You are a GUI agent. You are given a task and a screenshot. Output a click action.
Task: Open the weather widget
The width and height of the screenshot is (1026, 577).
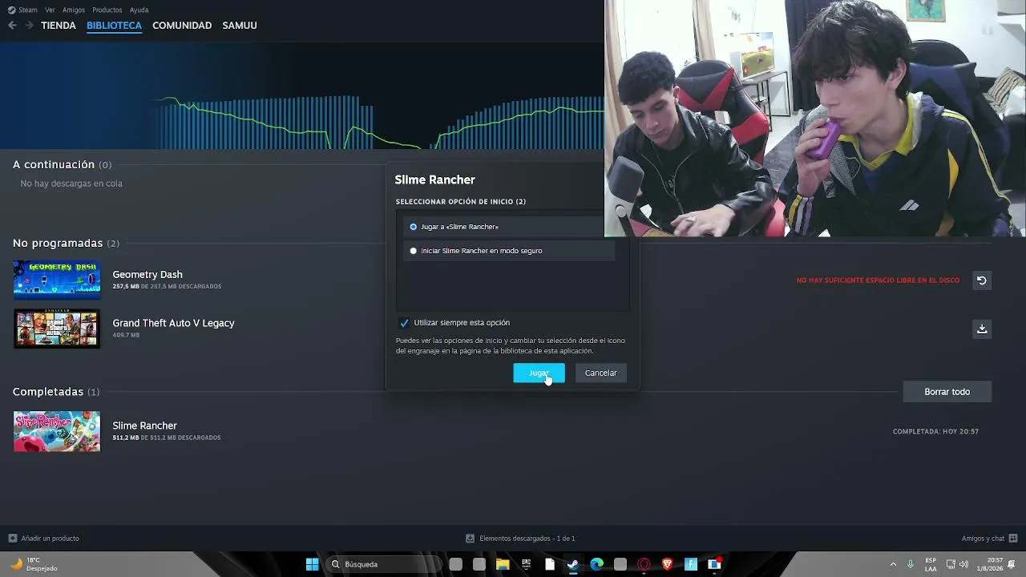34,564
